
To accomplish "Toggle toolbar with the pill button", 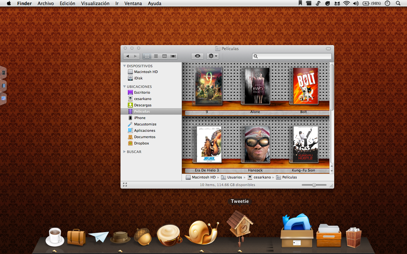I will click(x=328, y=49).
